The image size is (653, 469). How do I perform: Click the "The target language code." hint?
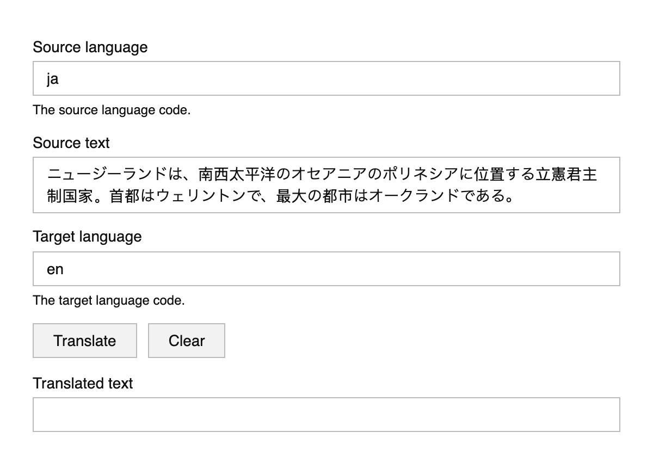[109, 300]
